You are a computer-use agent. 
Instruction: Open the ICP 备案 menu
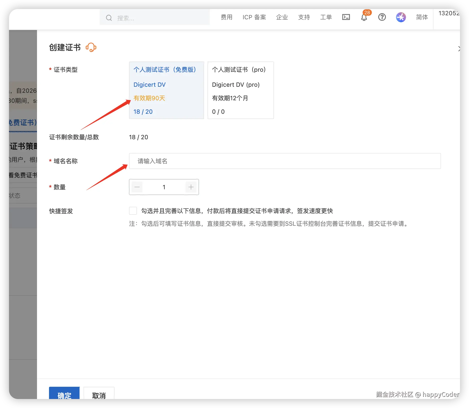254,17
